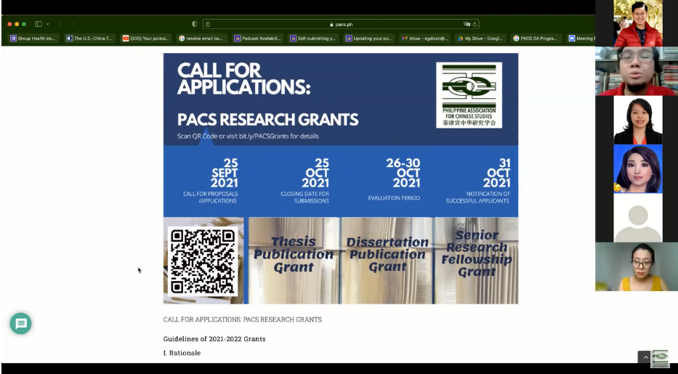
Task: Switch to the Inbox Gmail tab
Action: tap(425, 38)
